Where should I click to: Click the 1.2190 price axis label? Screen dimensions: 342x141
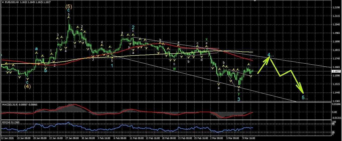point(336,8)
